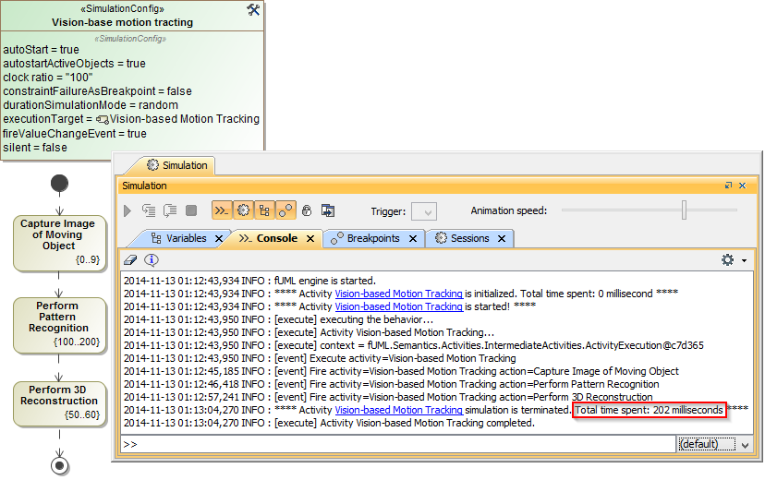Open the console gear options dropdown
The width and height of the screenshot is (765, 480).
coord(733,260)
